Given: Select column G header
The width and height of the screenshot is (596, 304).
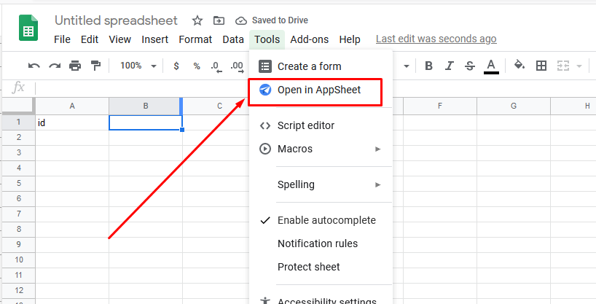Looking at the screenshot, I should [x=514, y=106].
